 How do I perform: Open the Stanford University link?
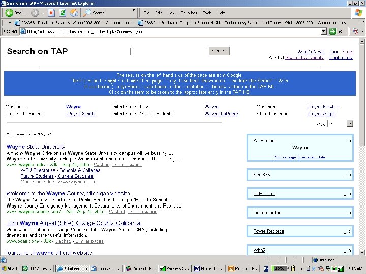[304, 57]
